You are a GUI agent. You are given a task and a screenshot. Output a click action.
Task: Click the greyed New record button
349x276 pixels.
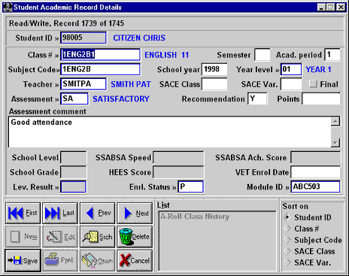[23, 237]
